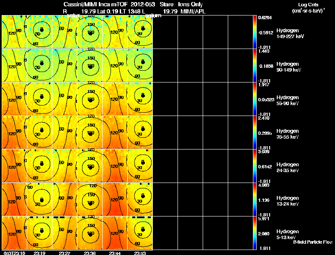Image resolution: width=335 pixels, height=255 pixels.
Task: Click the Hydrogen 5-13 keV color bar
Action: click(255, 233)
